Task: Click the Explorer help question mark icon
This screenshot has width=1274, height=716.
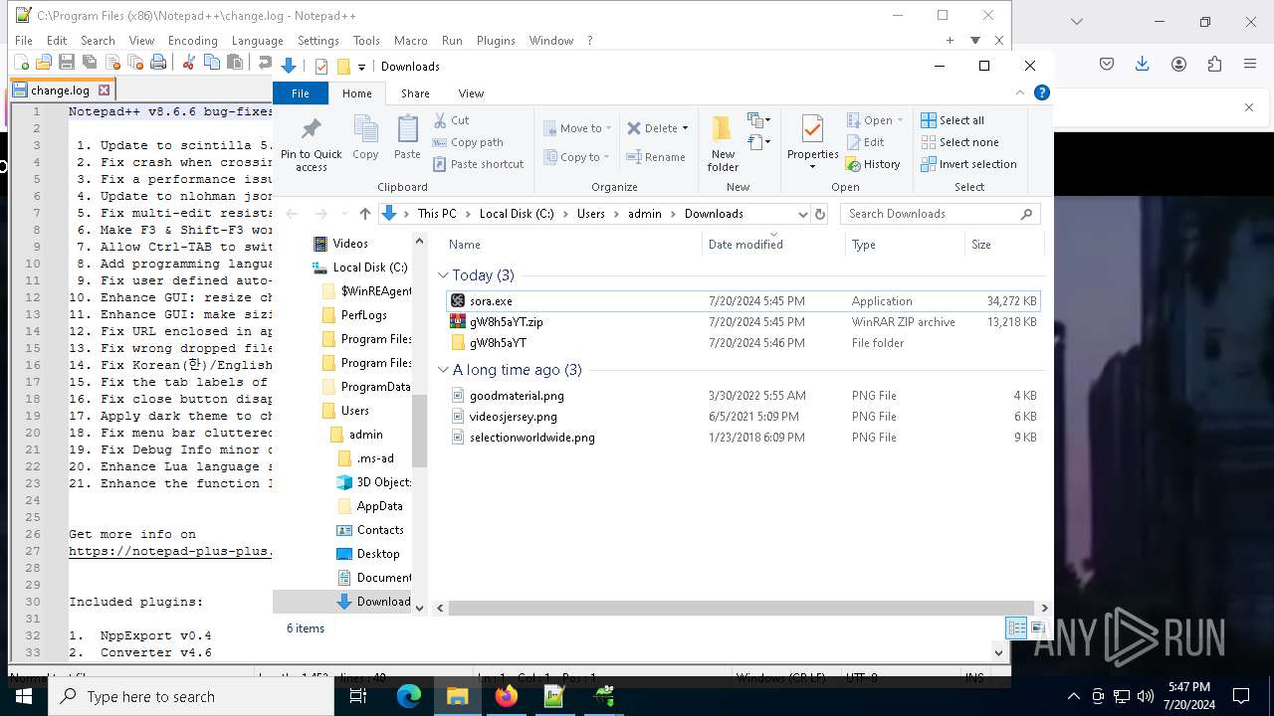Action: click(1042, 92)
